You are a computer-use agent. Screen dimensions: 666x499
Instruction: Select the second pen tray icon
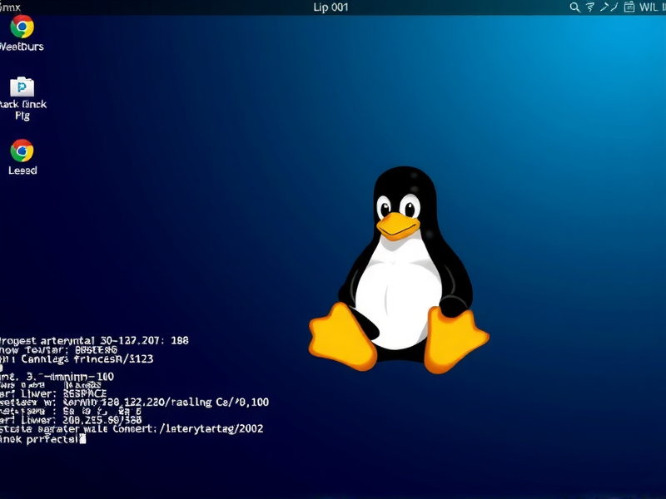616,7
